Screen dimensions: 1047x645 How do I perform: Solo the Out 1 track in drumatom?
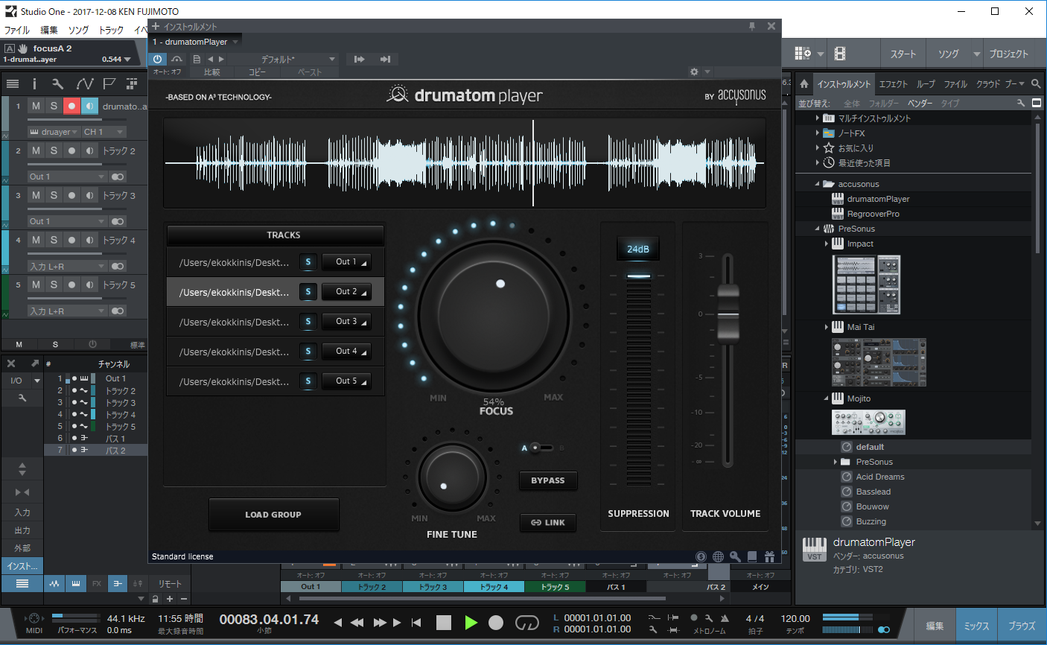(x=308, y=262)
